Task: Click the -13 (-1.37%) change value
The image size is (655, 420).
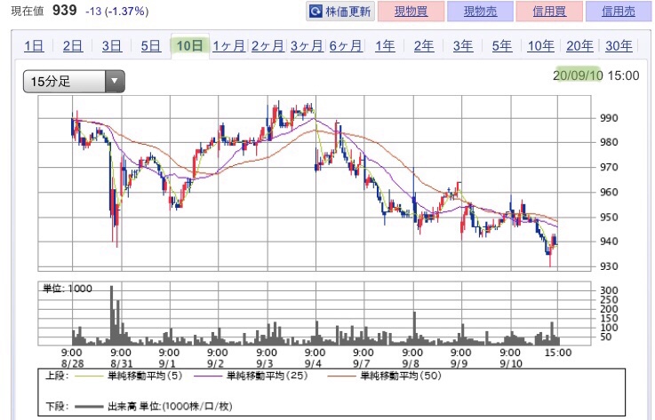Action: point(117,12)
